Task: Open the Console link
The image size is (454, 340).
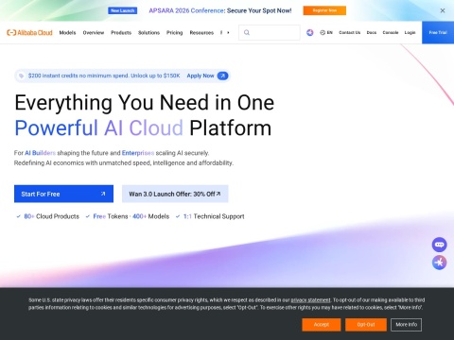Action: coord(391,32)
